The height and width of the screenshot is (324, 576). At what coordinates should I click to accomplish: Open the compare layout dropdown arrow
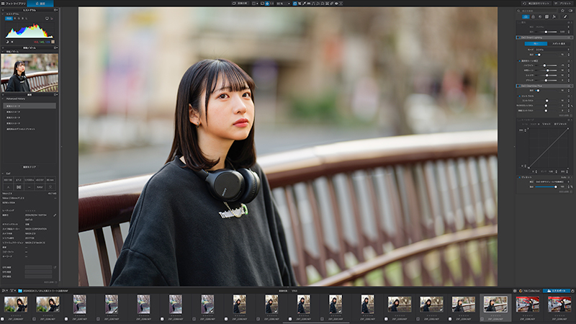coord(258,4)
